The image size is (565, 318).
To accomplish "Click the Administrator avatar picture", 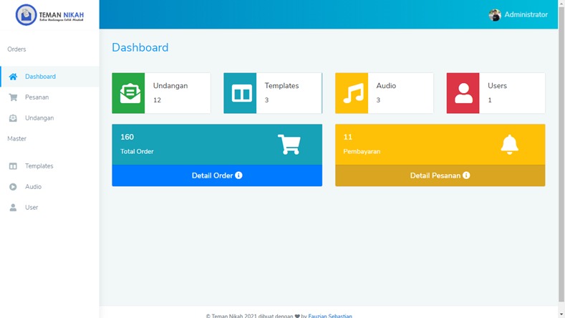I will pyautogui.click(x=495, y=15).
